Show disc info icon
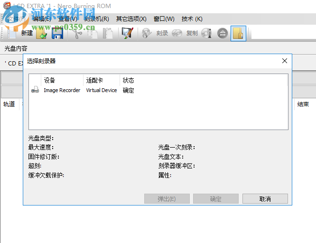This screenshot has height=243, width=316. coord(206,33)
